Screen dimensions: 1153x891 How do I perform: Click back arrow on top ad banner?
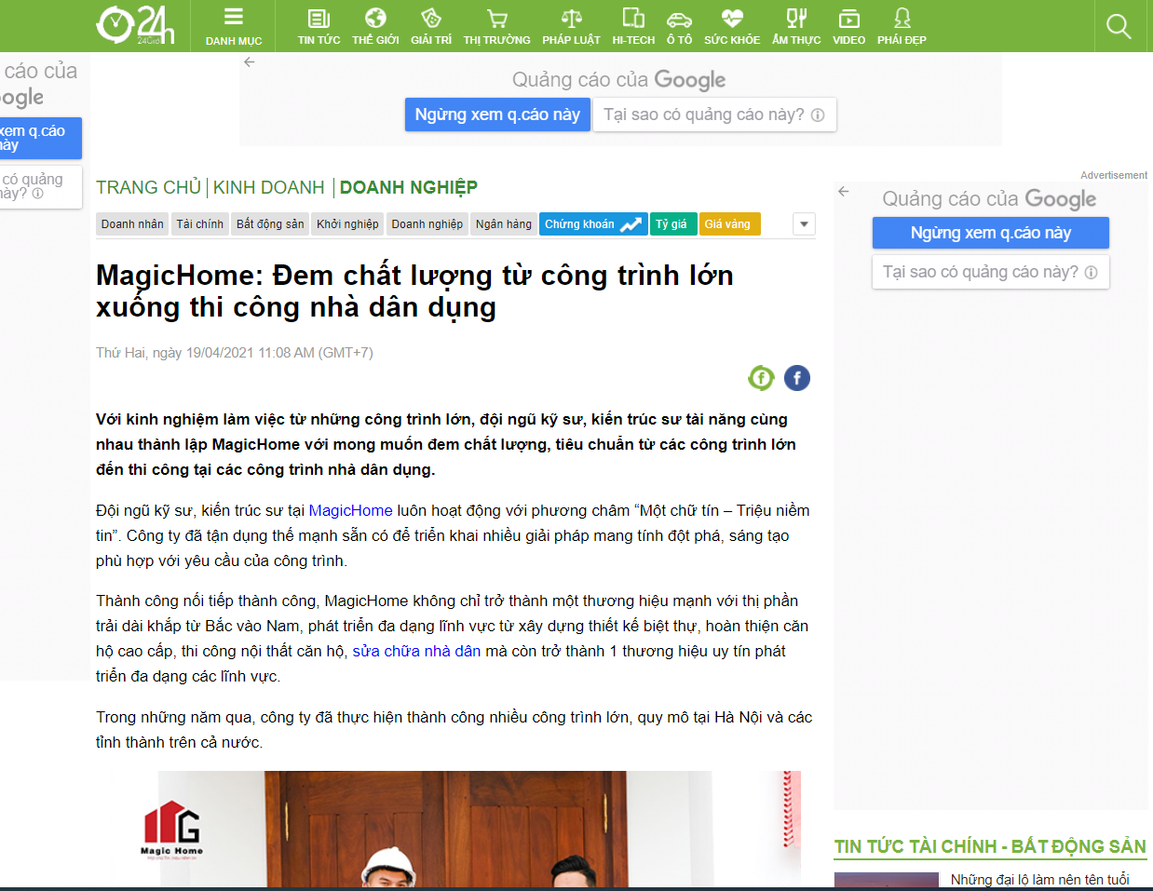(249, 62)
